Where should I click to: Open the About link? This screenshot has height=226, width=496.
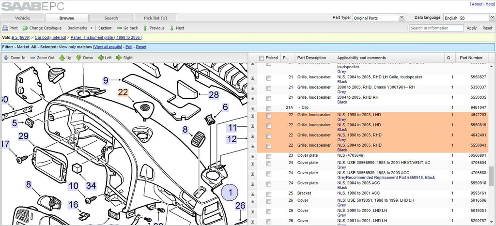477,4
